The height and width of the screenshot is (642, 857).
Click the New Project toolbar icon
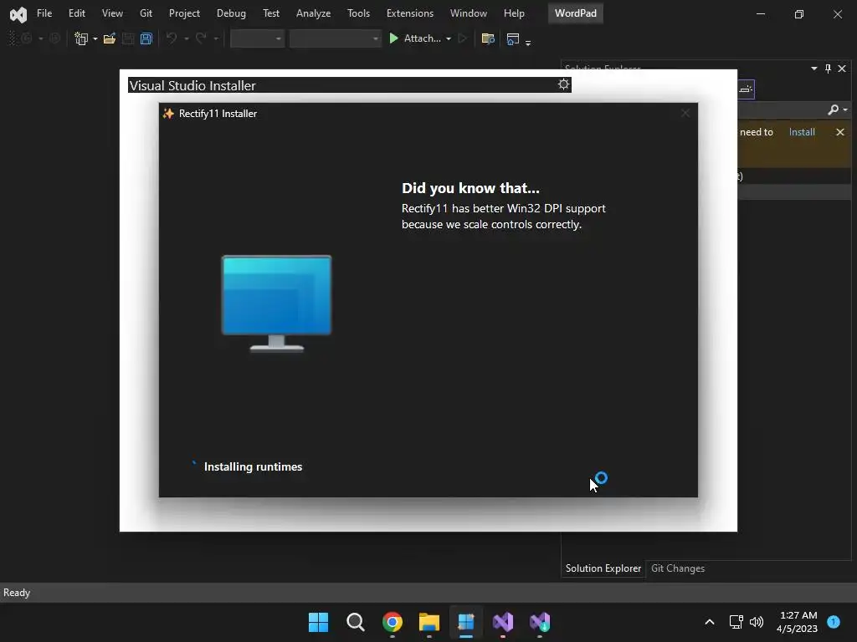[81, 38]
